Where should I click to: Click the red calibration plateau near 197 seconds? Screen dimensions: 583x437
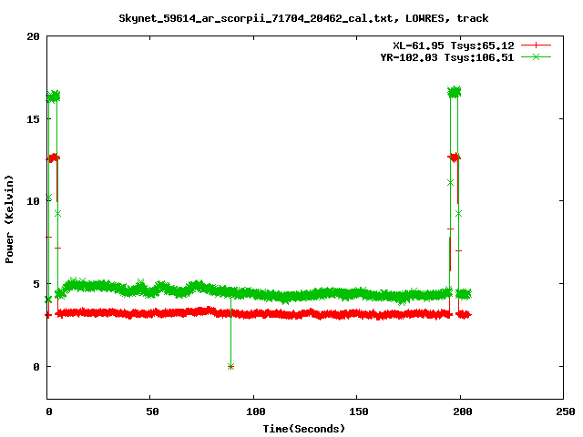point(454,158)
